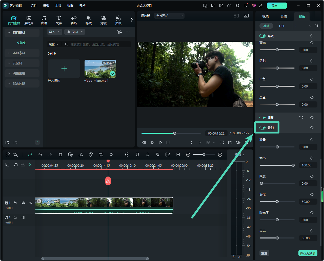
Task: Open the 转场 transitions panel
Action: [74, 20]
